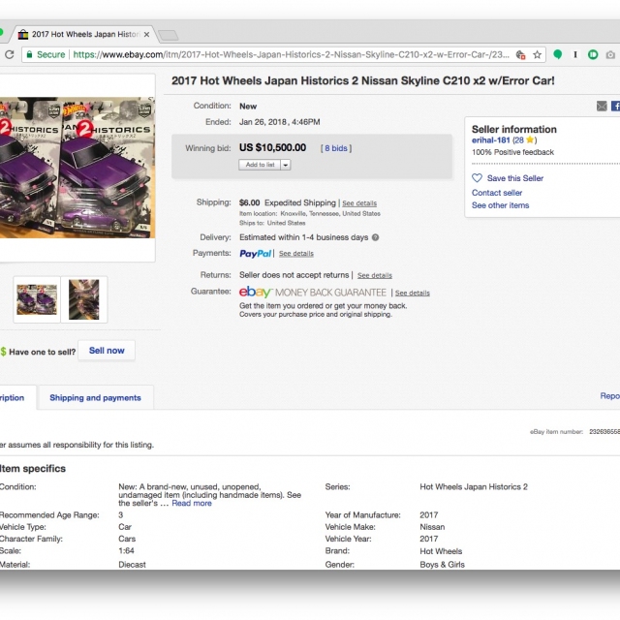Select the second product thumbnail image
Image resolution: width=620 pixels, height=620 pixels.
[83, 299]
